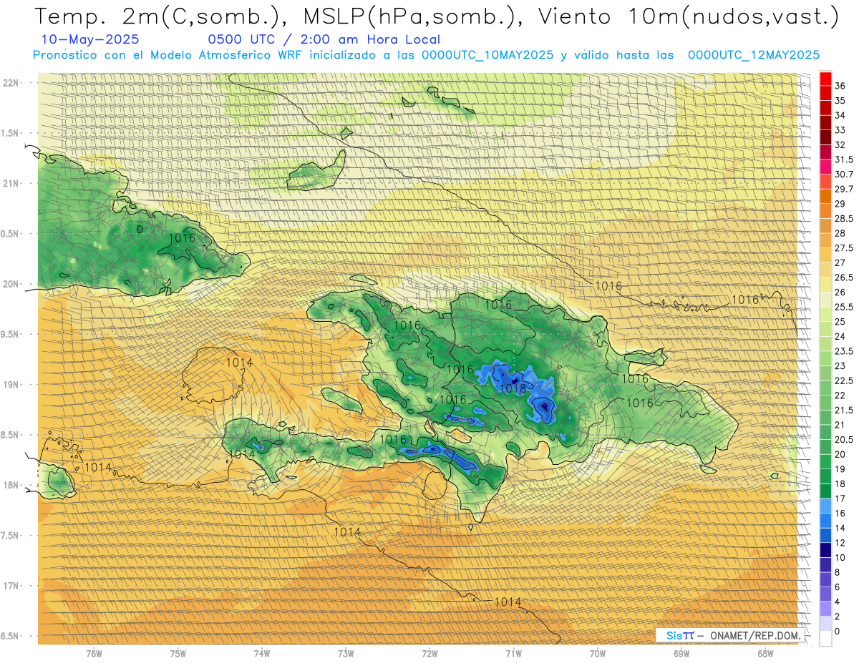Select the legend value '21.5'
The width and height of the screenshot is (859, 663).
click(x=844, y=411)
